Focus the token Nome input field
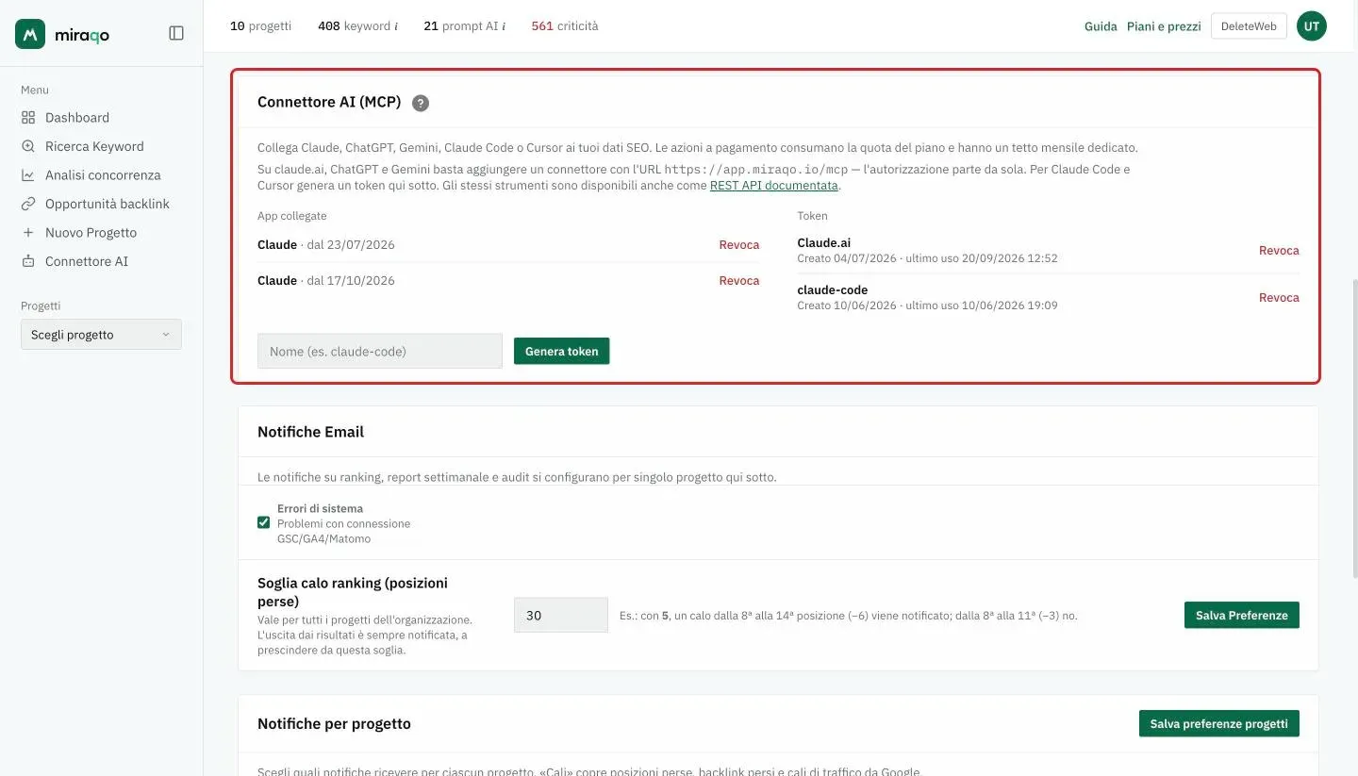The width and height of the screenshot is (1358, 776). 380,351
